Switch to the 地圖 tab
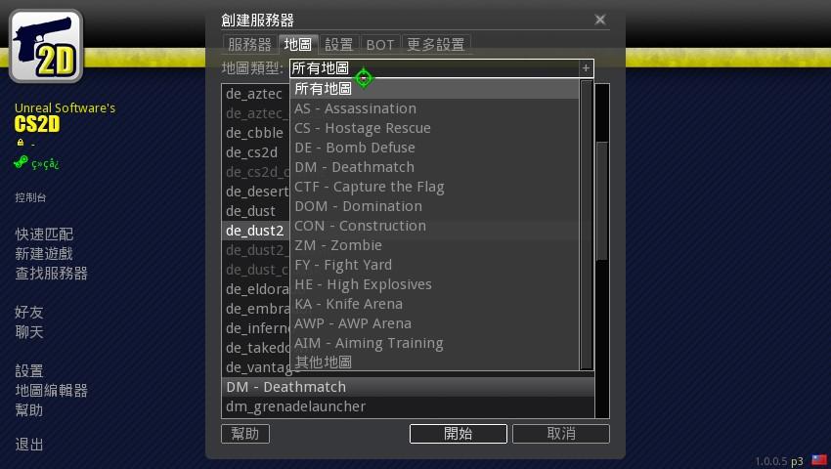 pyautogui.click(x=298, y=44)
